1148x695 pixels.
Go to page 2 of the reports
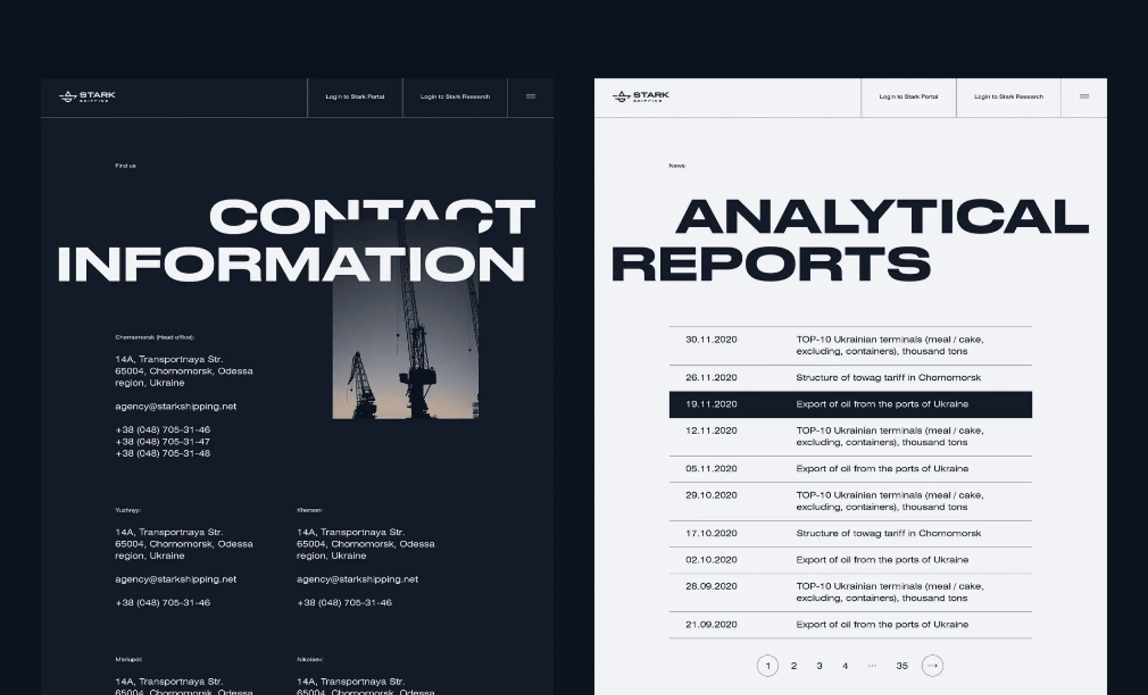pyautogui.click(x=794, y=666)
